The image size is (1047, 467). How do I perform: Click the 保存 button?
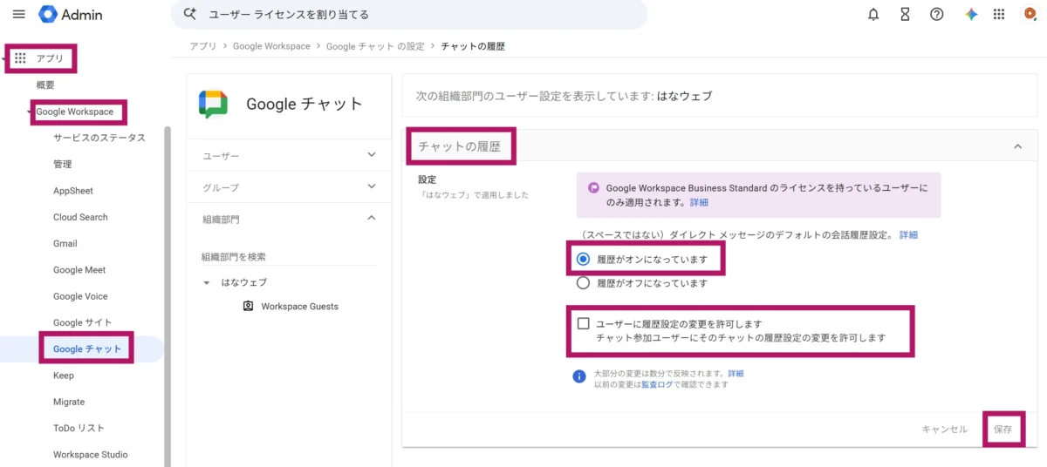click(x=1003, y=430)
